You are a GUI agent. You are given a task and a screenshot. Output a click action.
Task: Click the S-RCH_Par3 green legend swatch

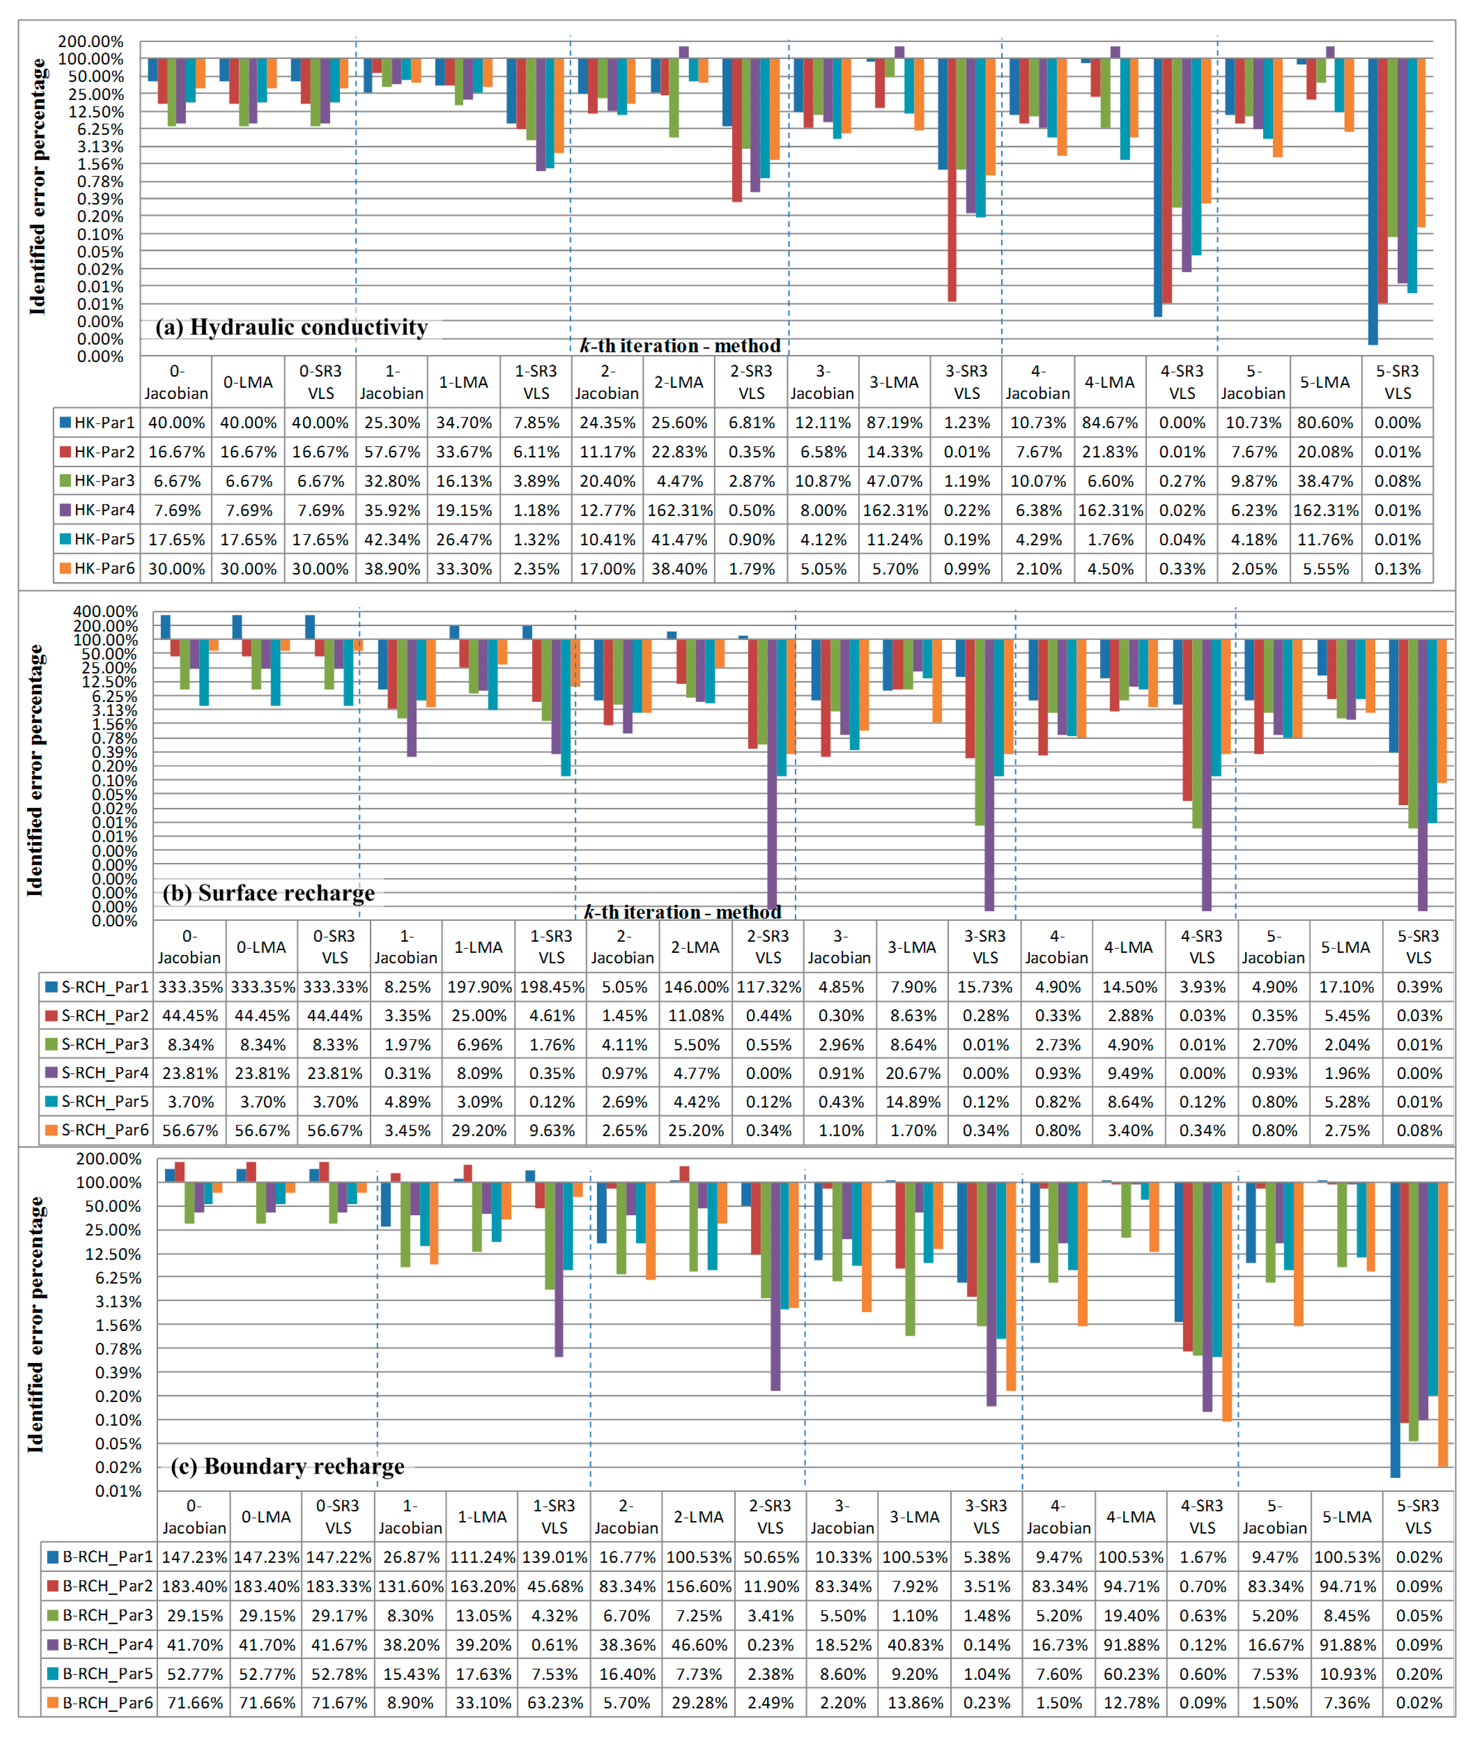tap(52, 1044)
